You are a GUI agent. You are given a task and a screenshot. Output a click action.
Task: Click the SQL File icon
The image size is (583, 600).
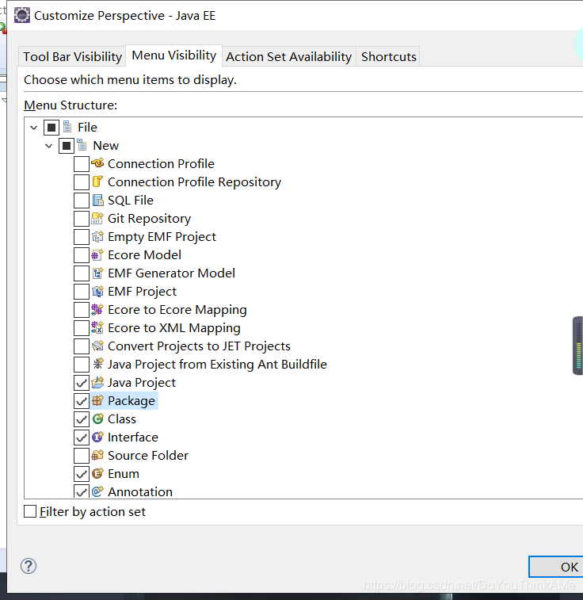click(98, 200)
